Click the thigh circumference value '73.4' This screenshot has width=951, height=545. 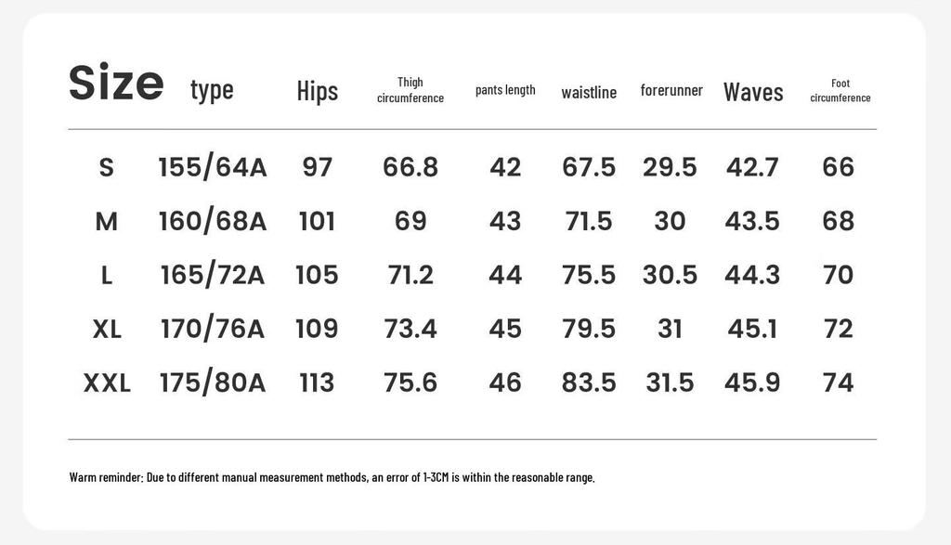[410, 329]
